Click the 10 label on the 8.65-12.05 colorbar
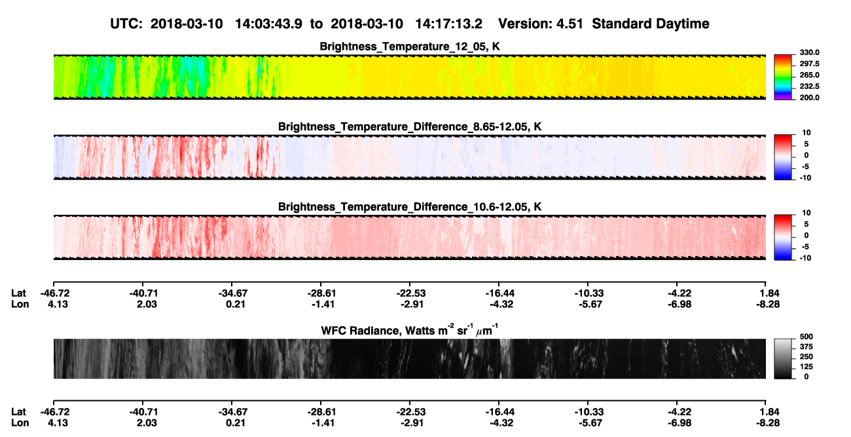851x437 pixels. (806, 132)
